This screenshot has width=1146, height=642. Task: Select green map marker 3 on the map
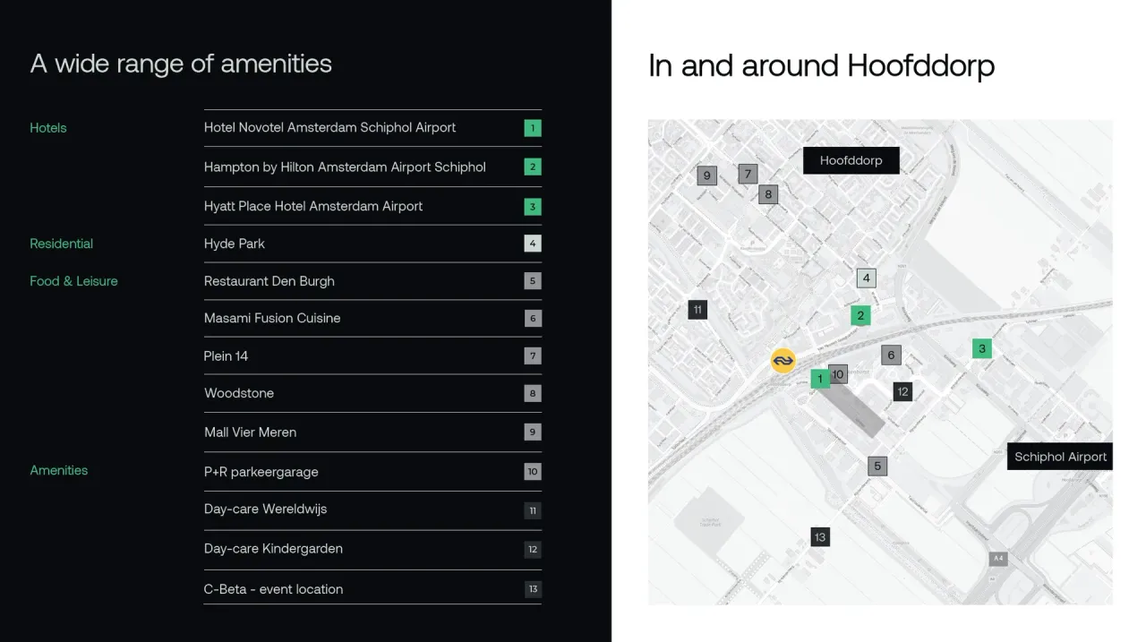[x=982, y=349]
